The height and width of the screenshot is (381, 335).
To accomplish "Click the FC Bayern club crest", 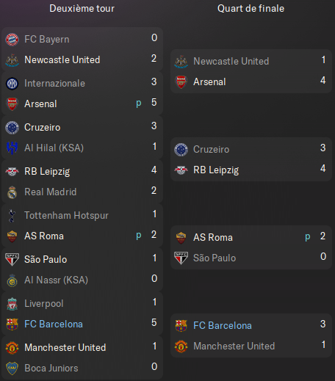I will (x=12, y=40).
